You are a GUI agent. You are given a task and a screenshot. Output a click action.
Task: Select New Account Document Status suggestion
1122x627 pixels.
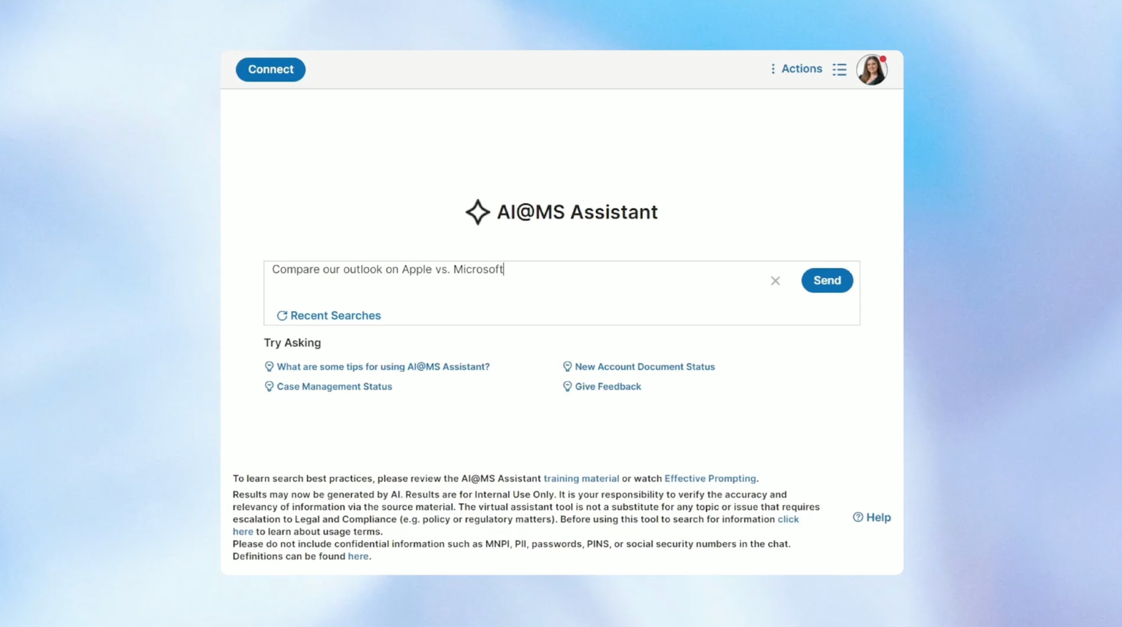[644, 366]
